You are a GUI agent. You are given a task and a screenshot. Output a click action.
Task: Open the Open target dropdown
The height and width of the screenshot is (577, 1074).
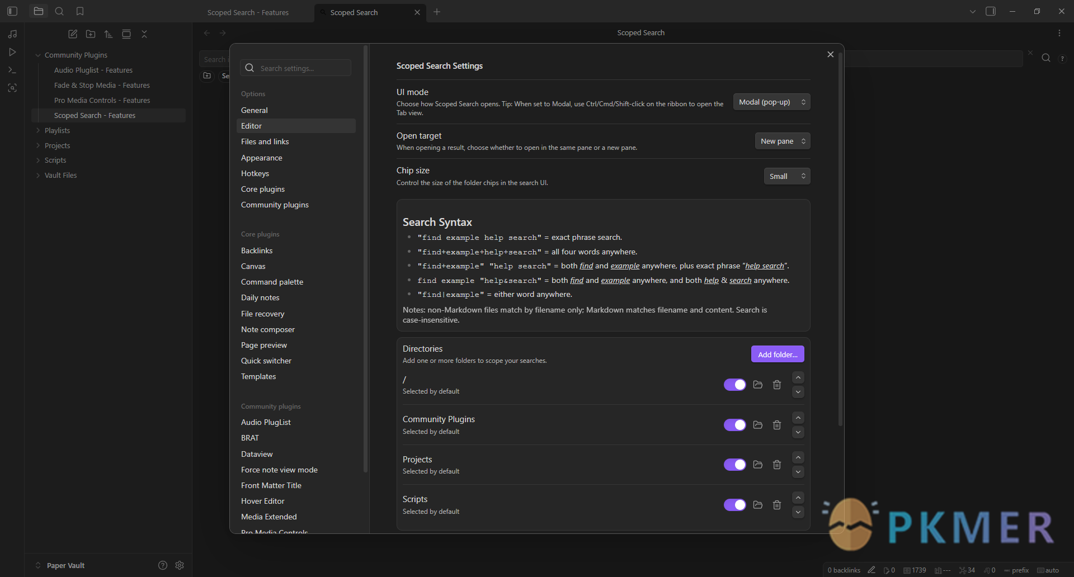783,141
